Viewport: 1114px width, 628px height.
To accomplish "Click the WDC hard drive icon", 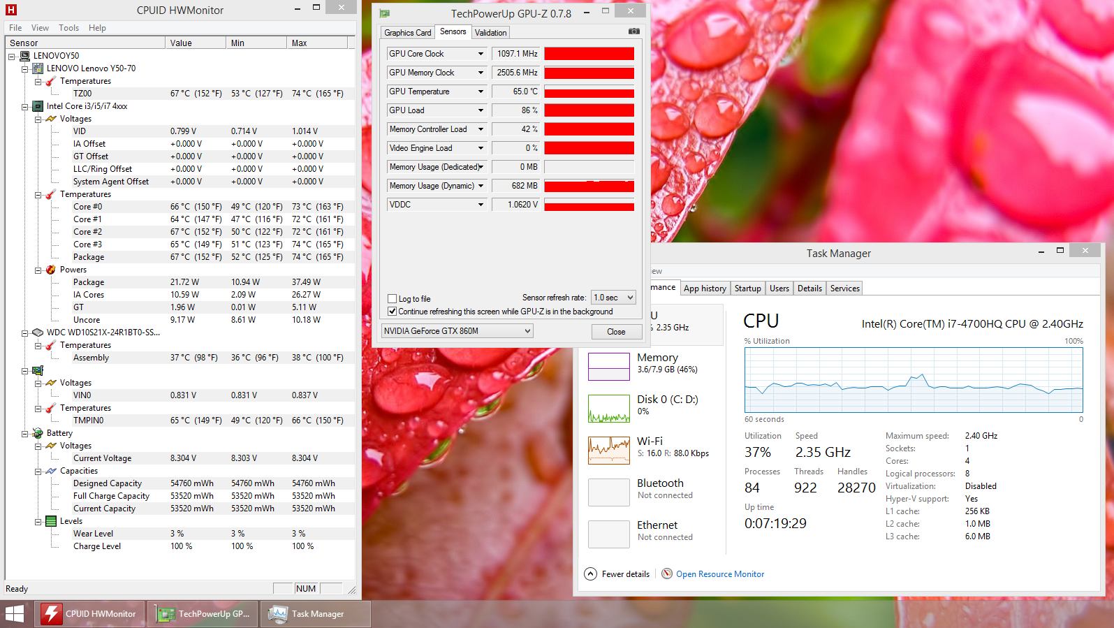I will tap(38, 333).
